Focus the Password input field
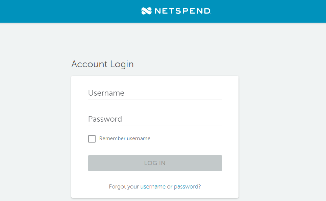The image size is (326, 201). pos(155,119)
